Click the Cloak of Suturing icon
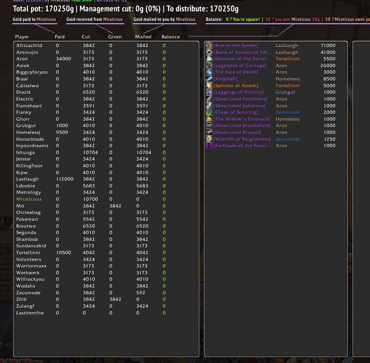 click(209, 112)
